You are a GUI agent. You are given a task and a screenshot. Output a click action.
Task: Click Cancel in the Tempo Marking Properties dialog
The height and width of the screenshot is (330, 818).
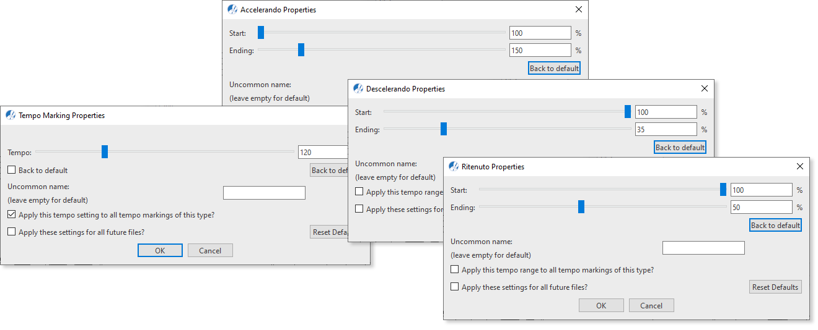coord(210,250)
